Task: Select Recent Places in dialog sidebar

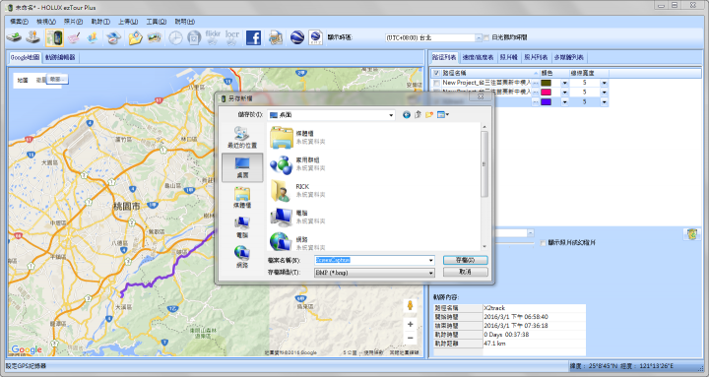Action: click(242, 138)
